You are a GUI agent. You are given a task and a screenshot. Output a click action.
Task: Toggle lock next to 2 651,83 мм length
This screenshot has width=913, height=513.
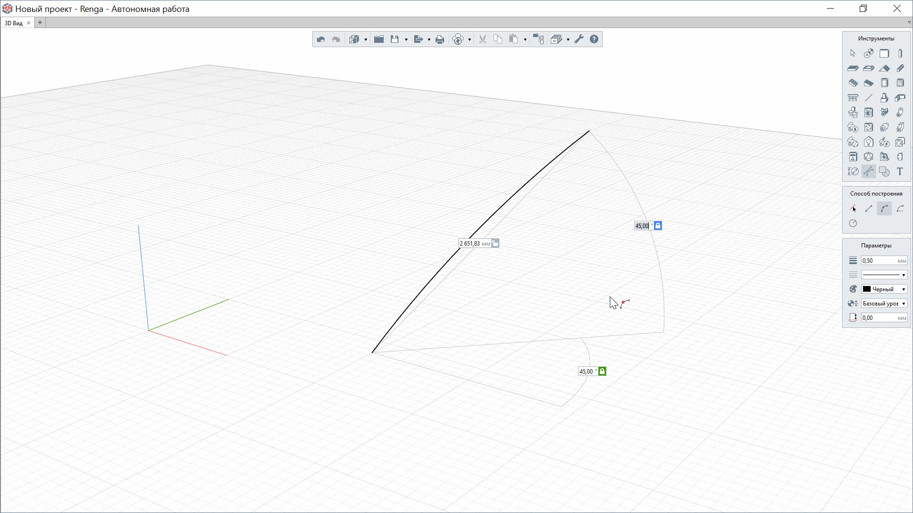(495, 244)
